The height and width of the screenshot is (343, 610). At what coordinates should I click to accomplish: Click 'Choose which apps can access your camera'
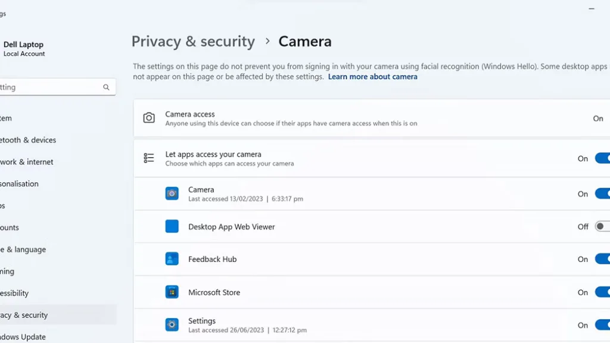click(229, 164)
